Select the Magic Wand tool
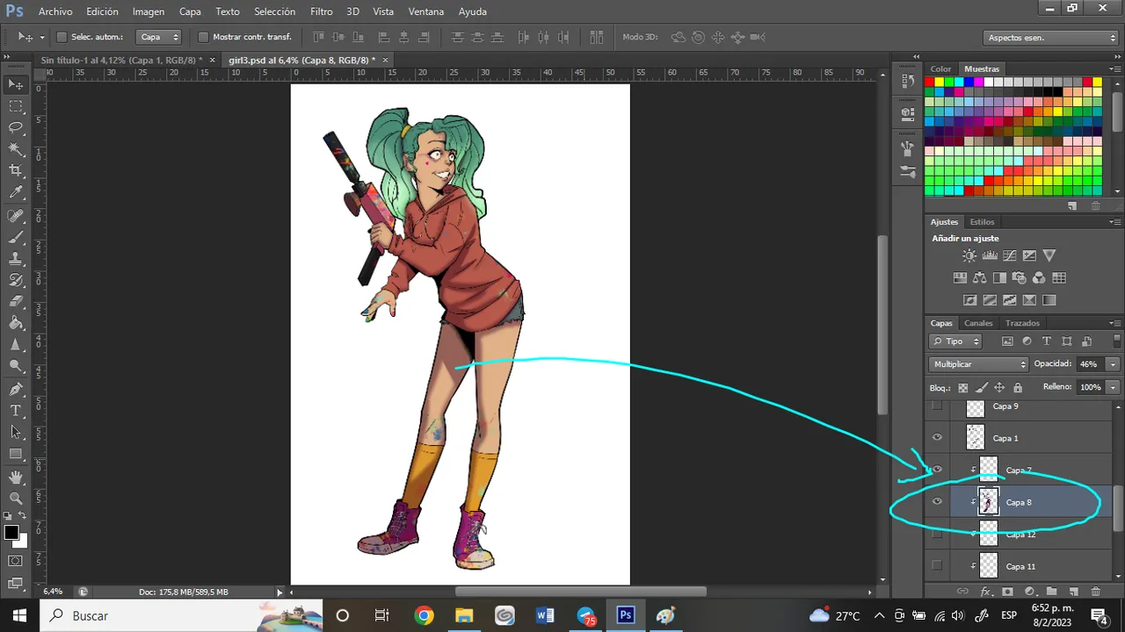Screen dimensions: 1125x632 point(16,149)
